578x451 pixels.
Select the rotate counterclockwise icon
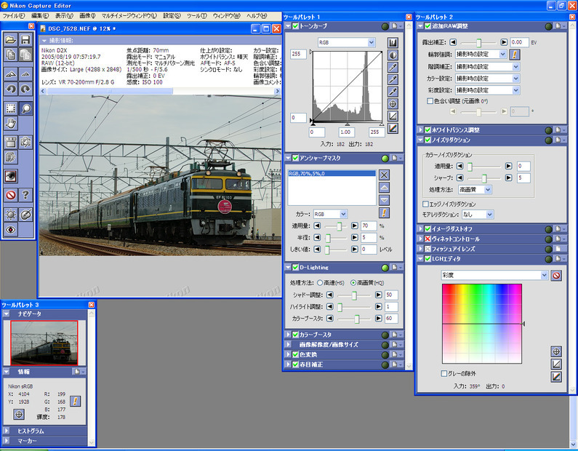(x=11, y=89)
